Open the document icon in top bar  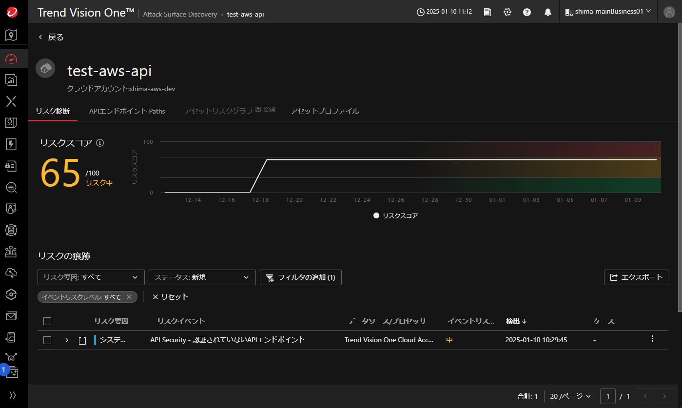[x=487, y=12]
